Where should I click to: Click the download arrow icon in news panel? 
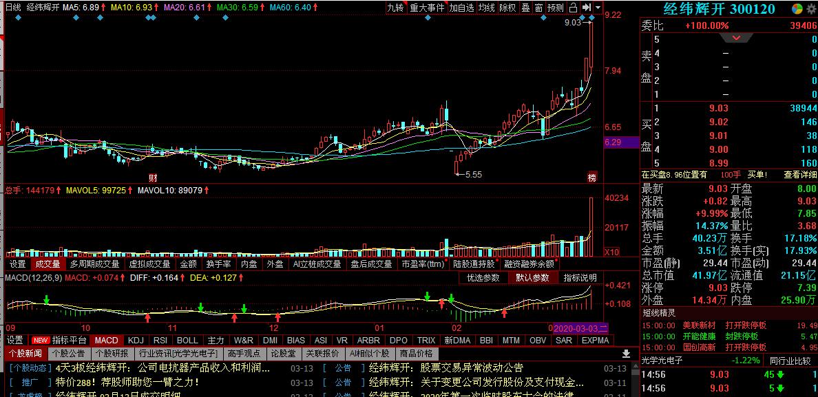625,353
